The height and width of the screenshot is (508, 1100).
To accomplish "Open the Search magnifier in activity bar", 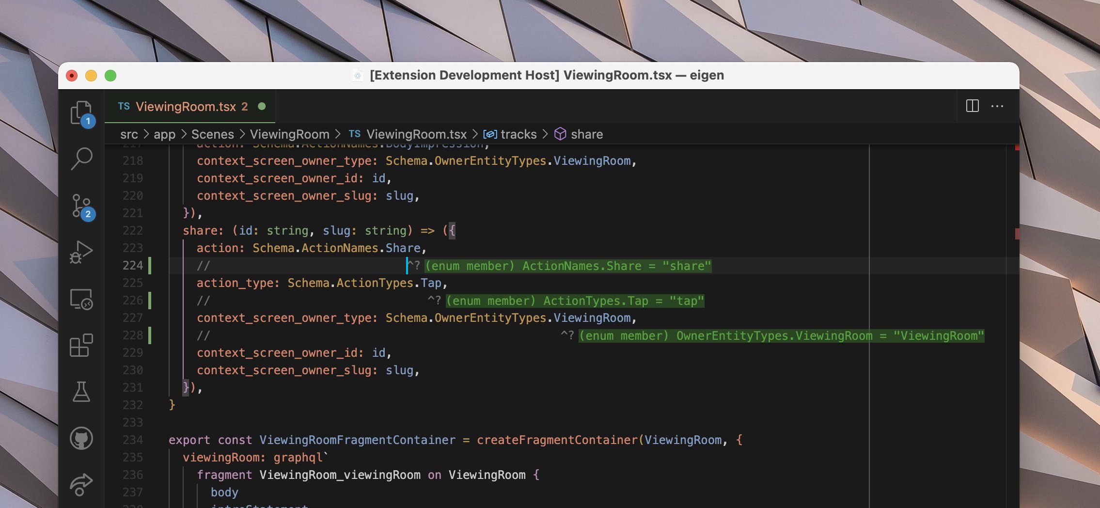I will click(81, 159).
